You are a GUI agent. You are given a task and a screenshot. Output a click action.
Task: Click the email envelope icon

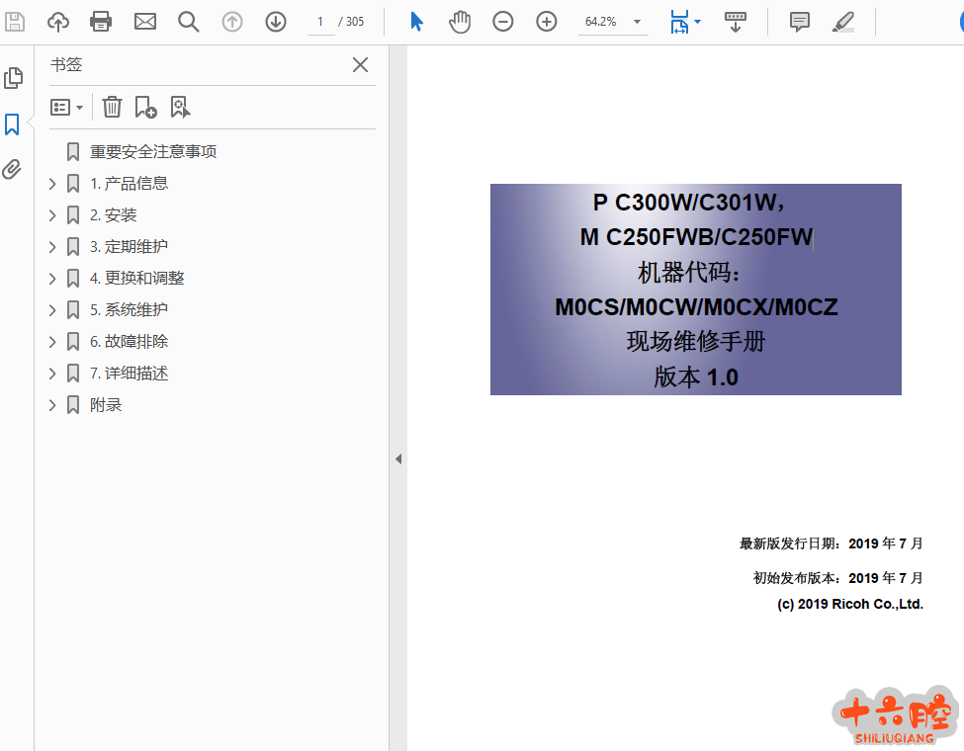(x=145, y=21)
